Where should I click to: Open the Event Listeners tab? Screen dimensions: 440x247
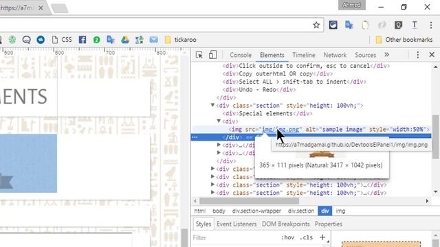pos(236,224)
